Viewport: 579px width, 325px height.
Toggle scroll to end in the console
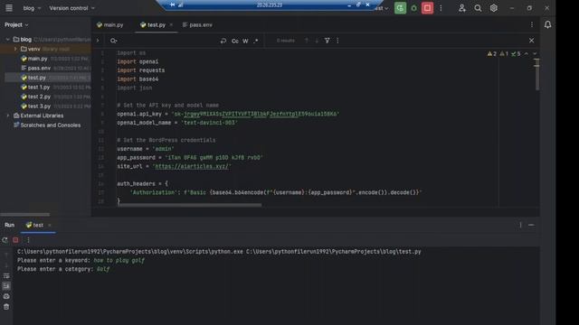click(x=6, y=286)
